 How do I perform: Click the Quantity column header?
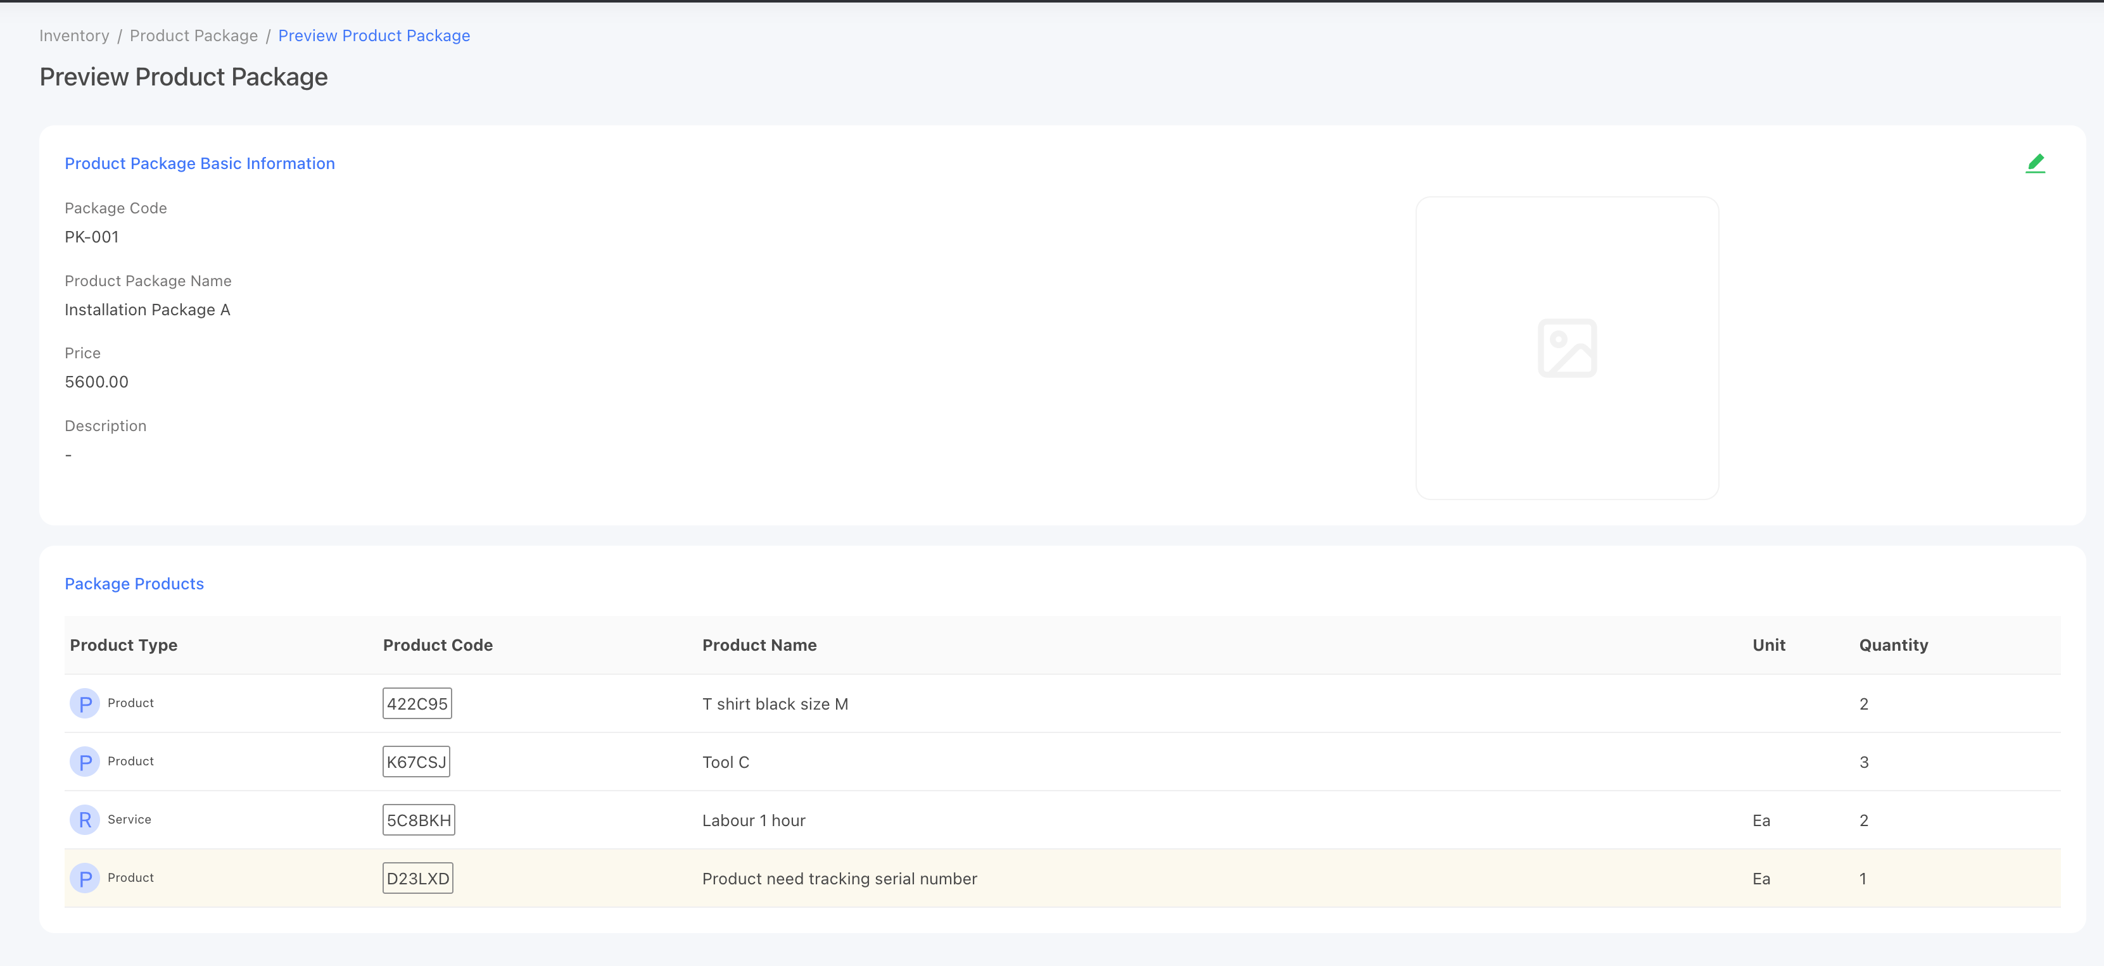[1894, 645]
